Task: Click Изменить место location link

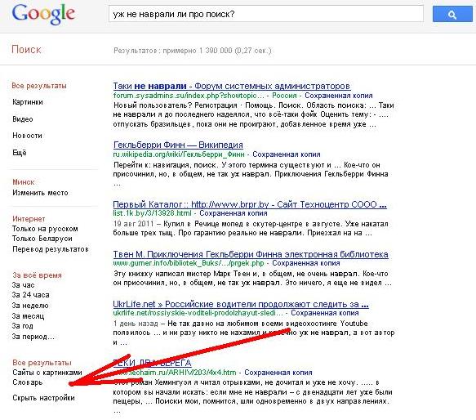Action: coord(40,193)
